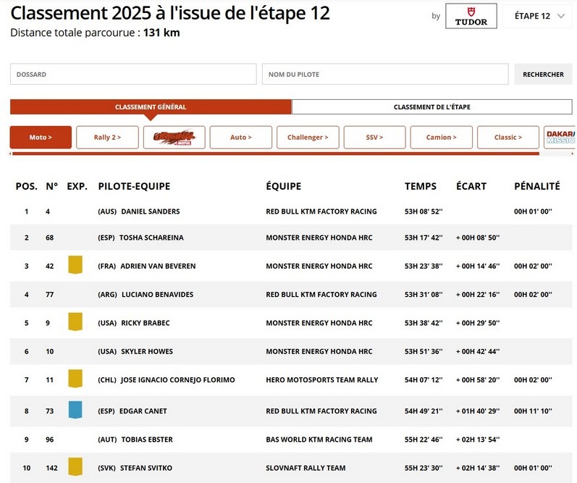Click Stefan Svitko name

click(146, 468)
